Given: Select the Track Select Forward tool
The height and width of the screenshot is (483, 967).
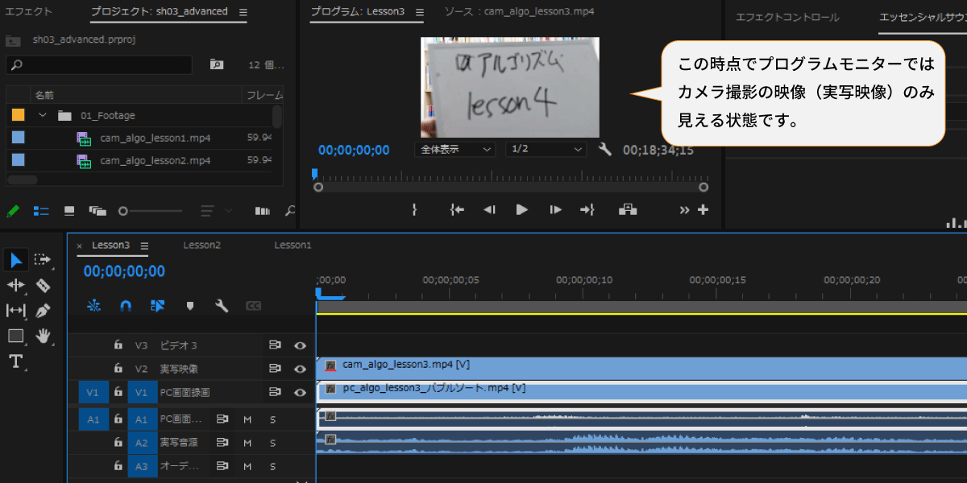Looking at the screenshot, I should 43,259.
